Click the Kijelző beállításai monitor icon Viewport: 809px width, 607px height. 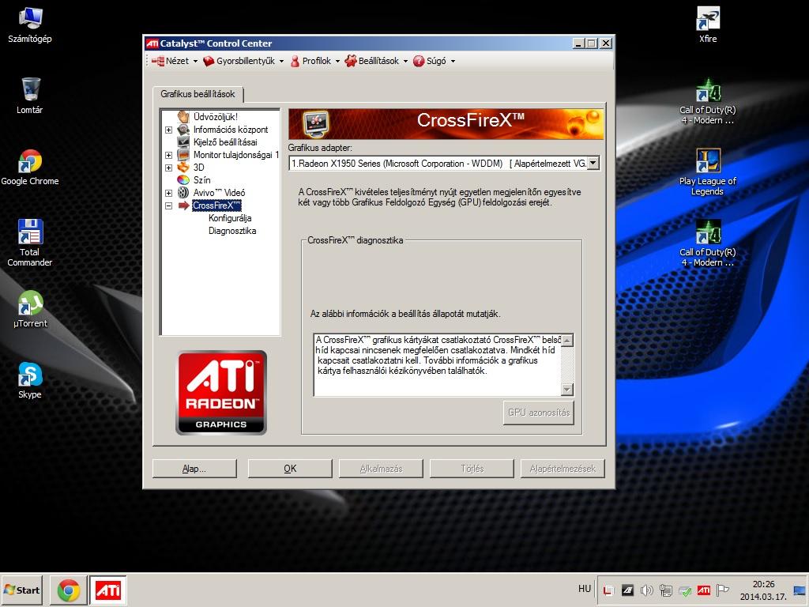(x=183, y=142)
